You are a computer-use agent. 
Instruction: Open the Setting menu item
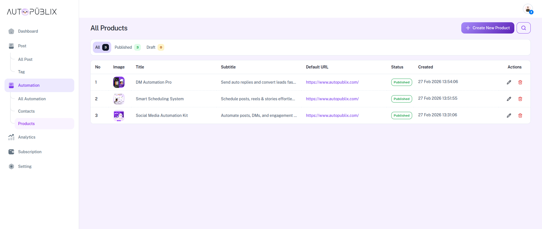pos(39,166)
